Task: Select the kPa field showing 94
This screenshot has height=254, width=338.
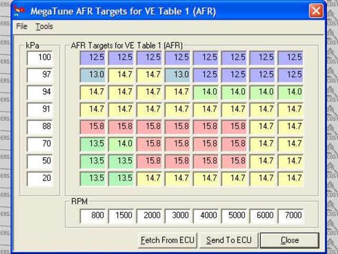Action: tap(40, 92)
